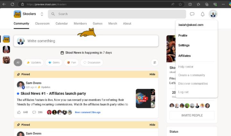
Task: Click last member avatar above Invite People
Action: pyautogui.click(x=208, y=106)
